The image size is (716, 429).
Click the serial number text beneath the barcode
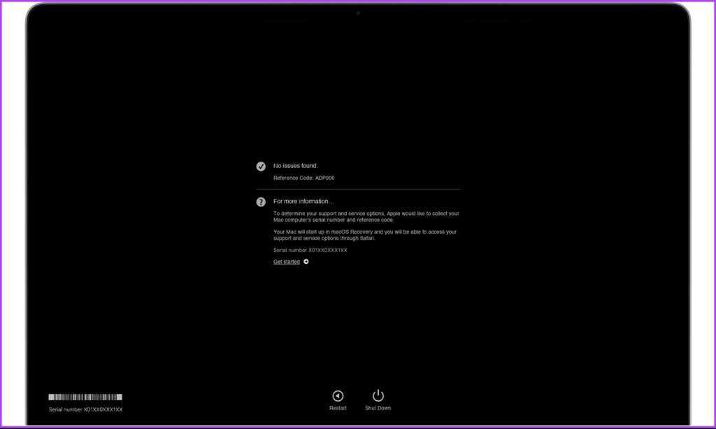[x=85, y=409]
